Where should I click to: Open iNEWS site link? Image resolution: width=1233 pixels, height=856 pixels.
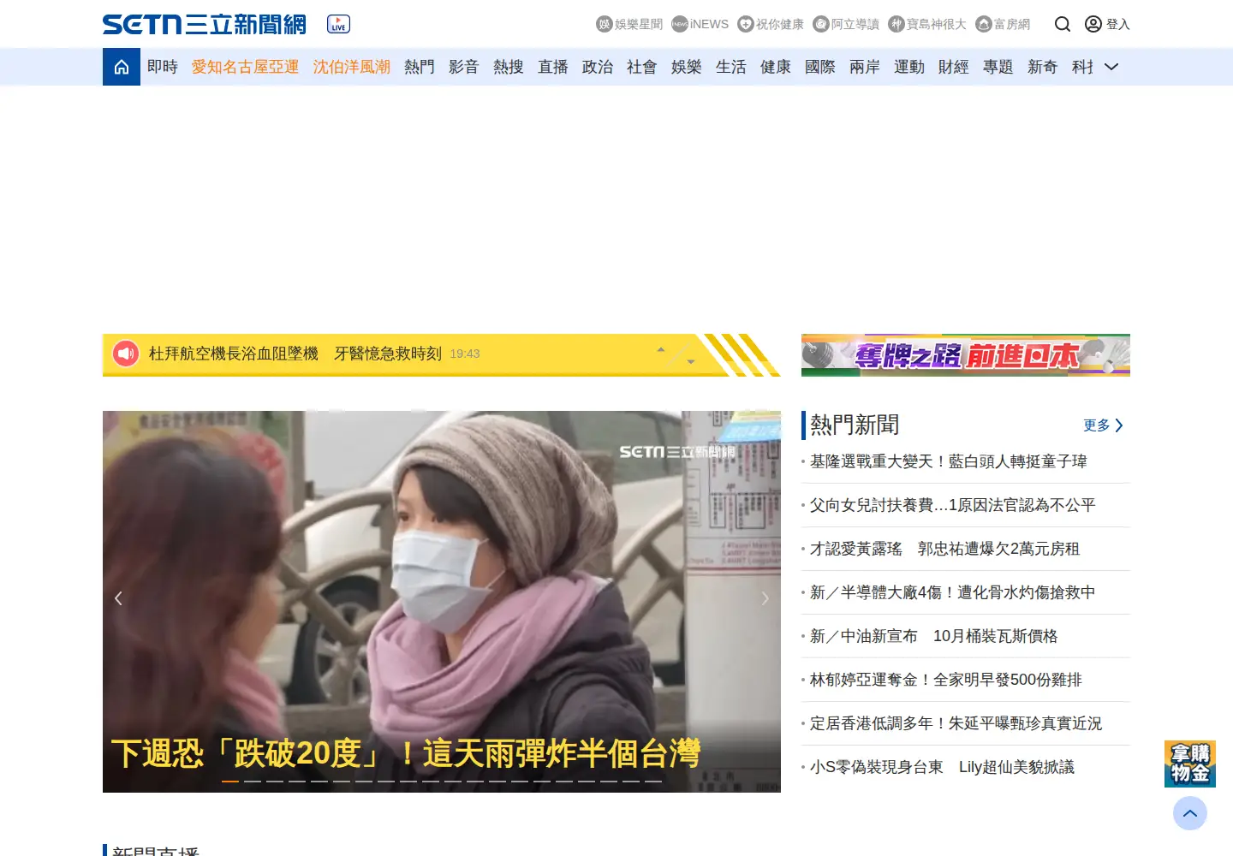pos(700,24)
